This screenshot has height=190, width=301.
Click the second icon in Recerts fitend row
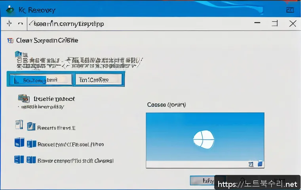pos(31,126)
